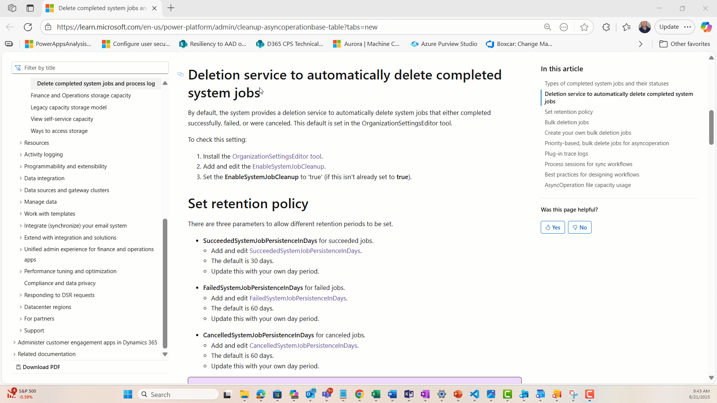Open the tab actions menu icon
This screenshot has width=717, height=403.
(x=30, y=8)
